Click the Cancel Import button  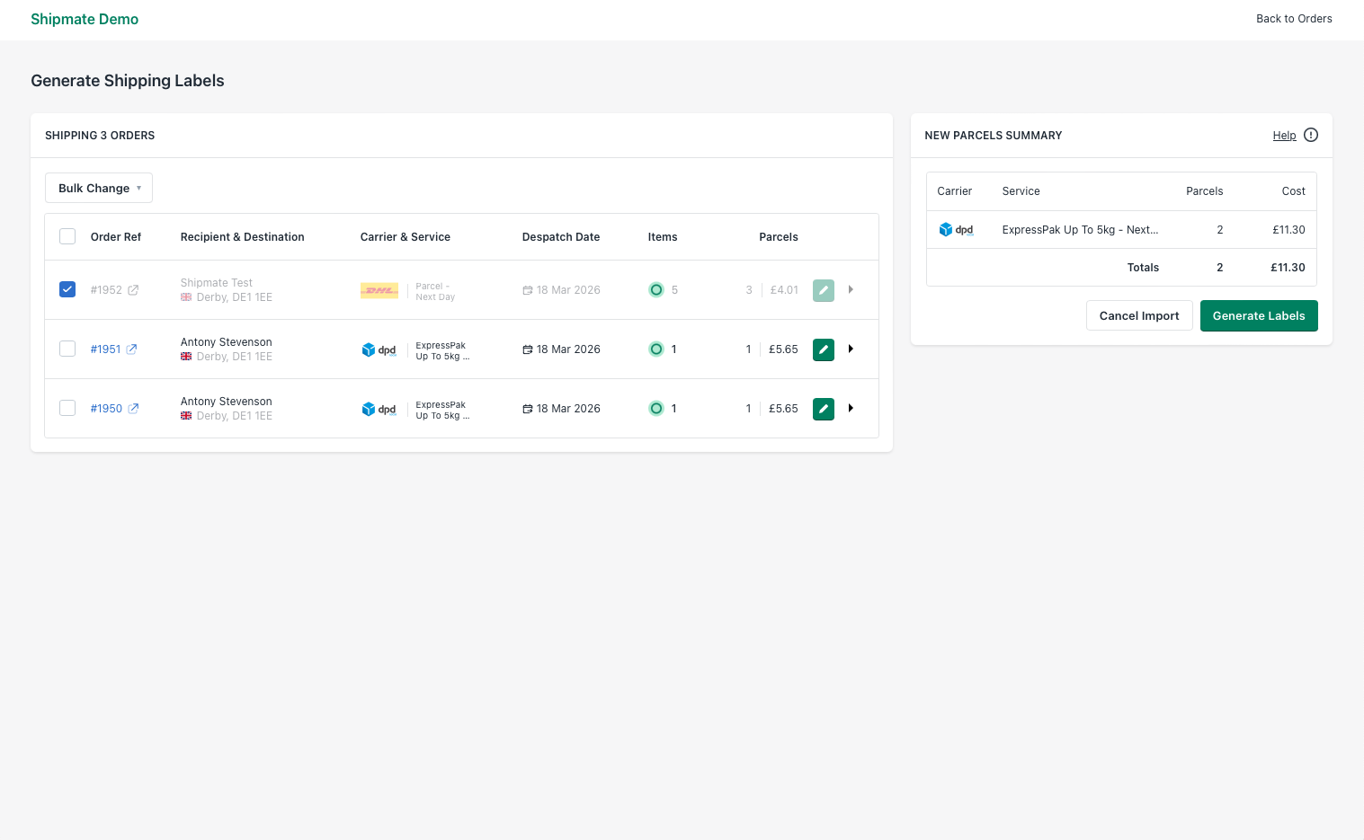1139,315
